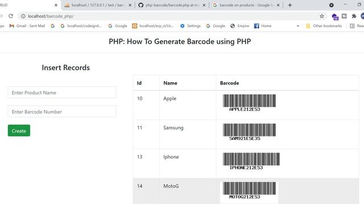Click the Barcode column header
364x204 pixels.
[x=287, y=83]
